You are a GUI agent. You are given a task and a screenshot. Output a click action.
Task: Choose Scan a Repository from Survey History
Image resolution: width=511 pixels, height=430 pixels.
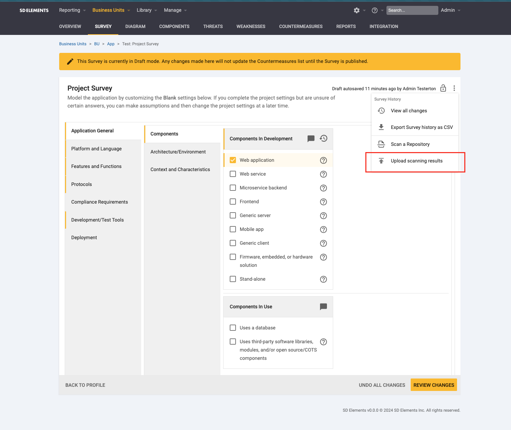pos(410,144)
